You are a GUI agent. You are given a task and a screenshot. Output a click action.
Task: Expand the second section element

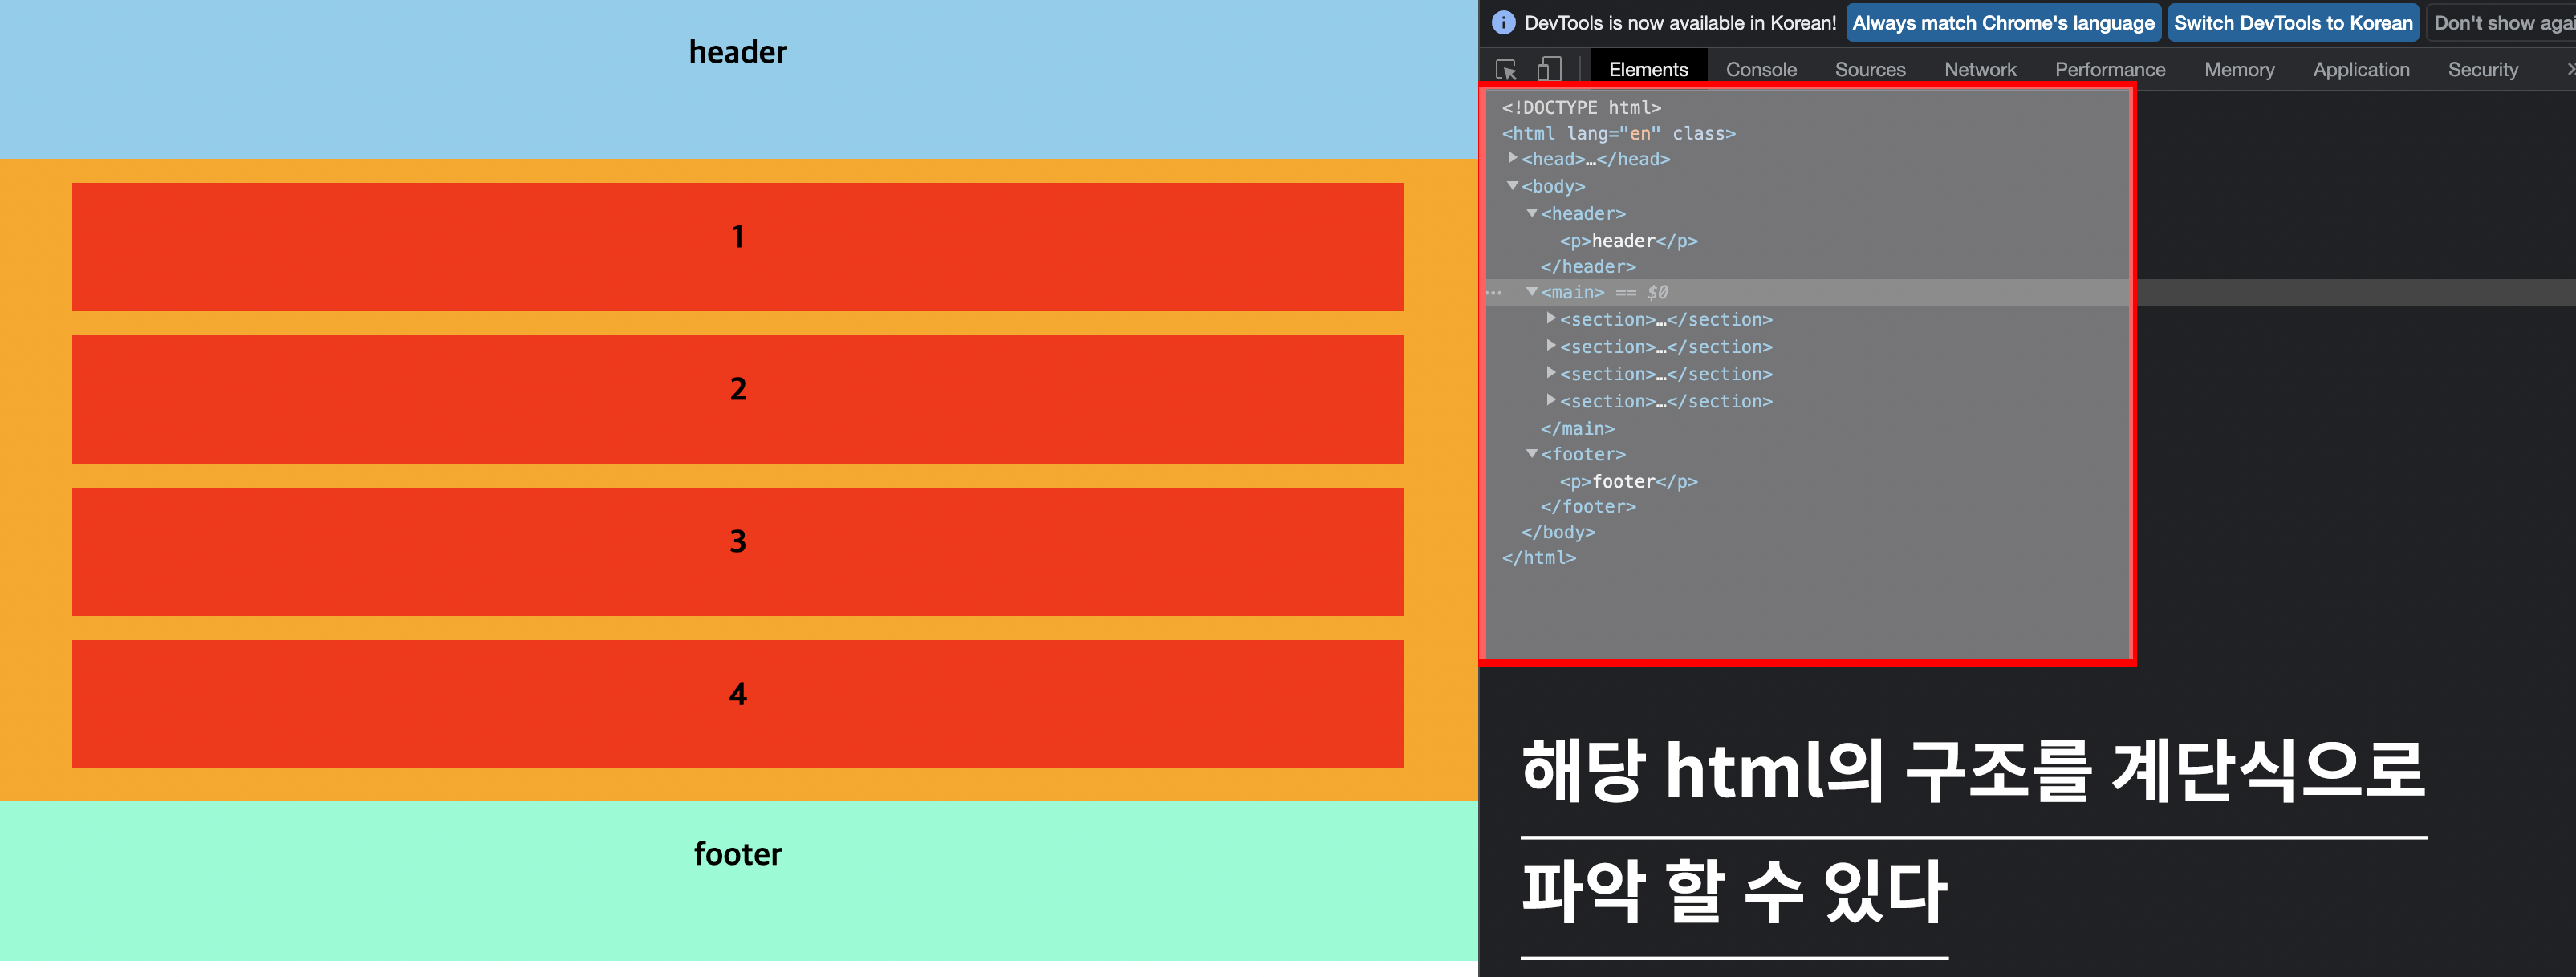point(1551,345)
